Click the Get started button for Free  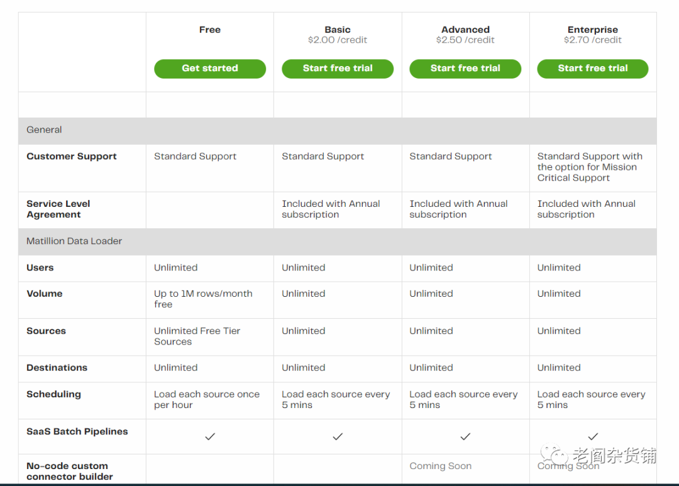coord(210,69)
